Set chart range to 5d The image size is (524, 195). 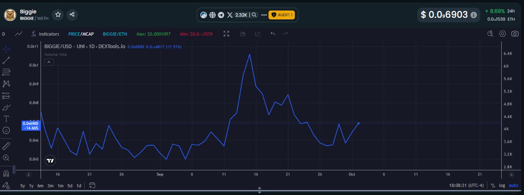click(x=70, y=186)
